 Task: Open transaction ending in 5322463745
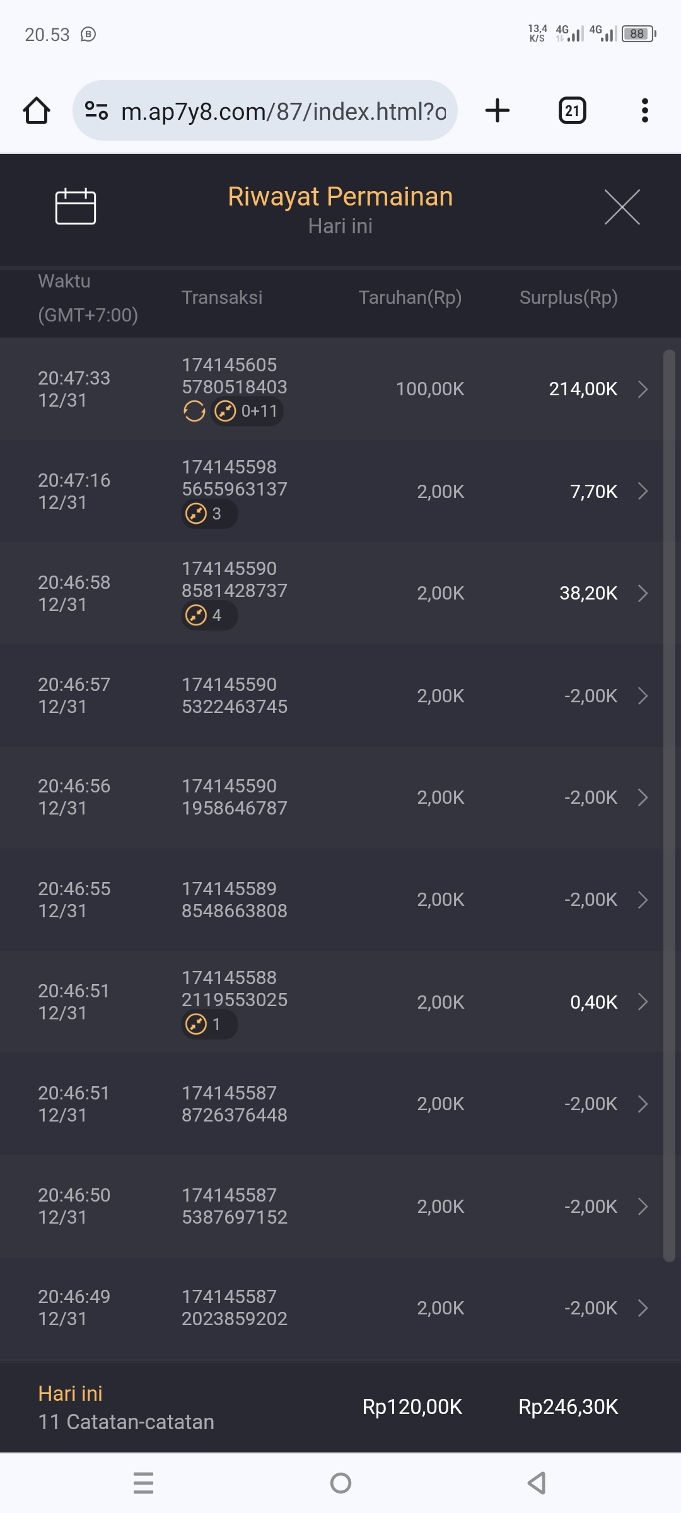click(x=235, y=696)
